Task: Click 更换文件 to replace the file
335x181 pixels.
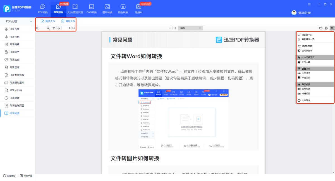Action: tap(48, 21)
